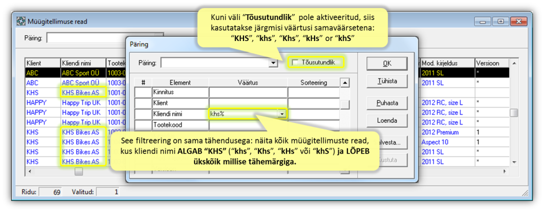Click the 2012 Premium description cell

pos(447,132)
